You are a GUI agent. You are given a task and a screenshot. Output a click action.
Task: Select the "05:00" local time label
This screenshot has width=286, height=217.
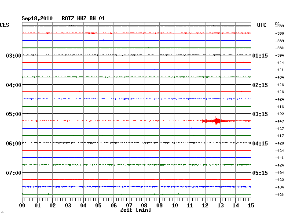coord(14,114)
